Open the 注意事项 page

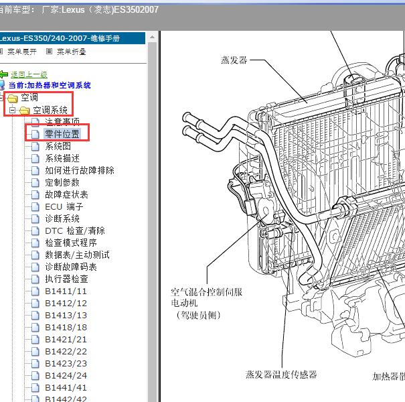[x=62, y=121]
